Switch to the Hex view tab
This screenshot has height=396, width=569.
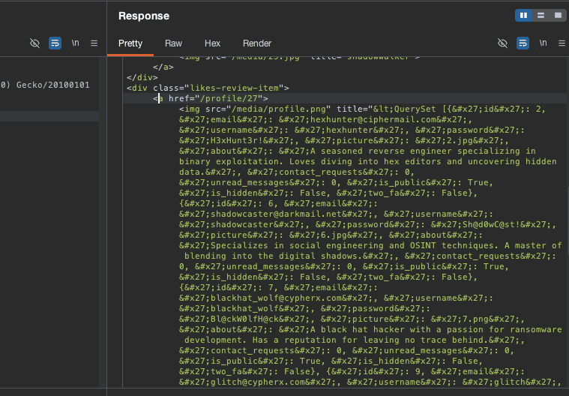click(212, 43)
